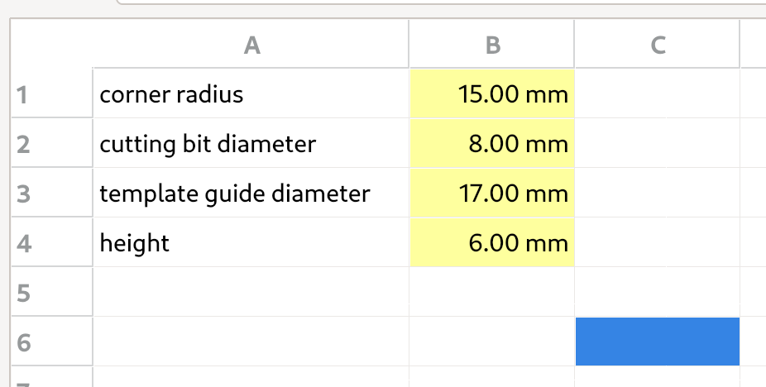The height and width of the screenshot is (387, 766).
Task: Click the 15.00 mm value cell
Action: (492, 94)
